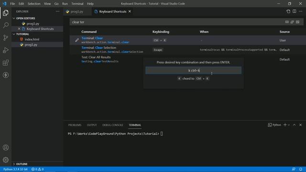The width and height of the screenshot is (306, 172).
Task: Switch to the Output panel tab
Action: pos(92,125)
